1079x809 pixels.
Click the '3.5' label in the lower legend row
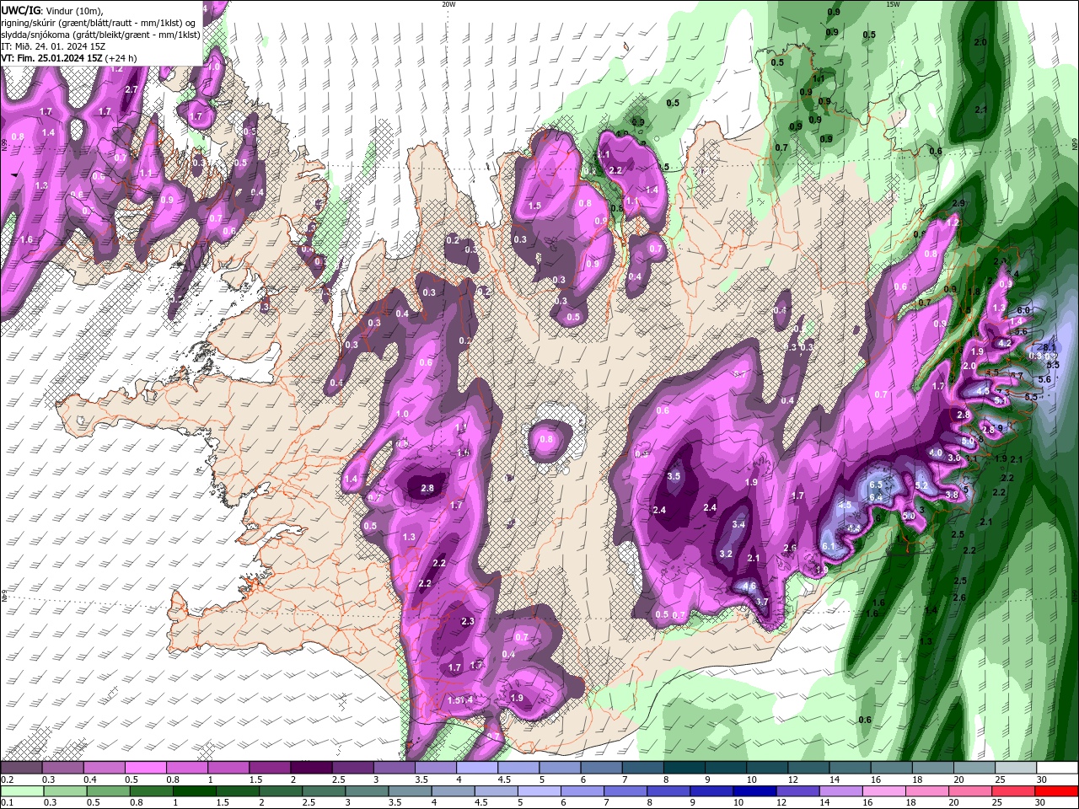[395, 803]
